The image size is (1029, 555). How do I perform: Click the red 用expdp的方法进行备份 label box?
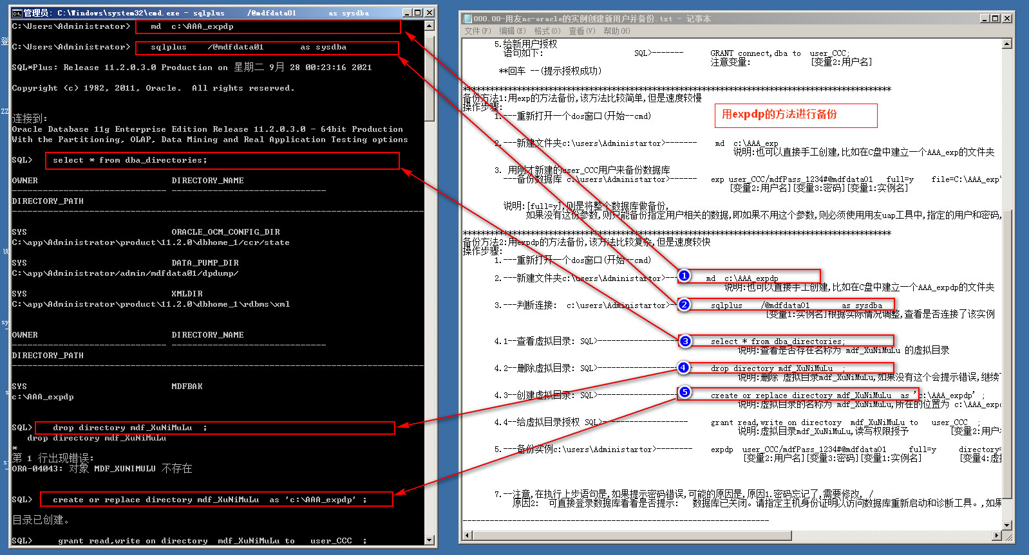(x=795, y=115)
